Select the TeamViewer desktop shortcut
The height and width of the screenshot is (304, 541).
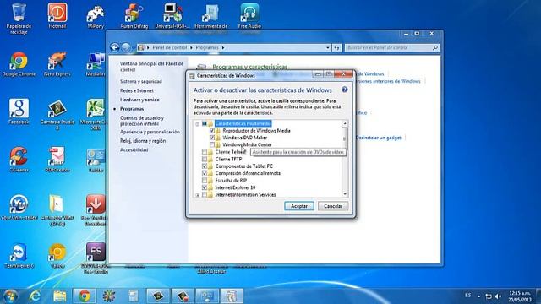[x=19, y=256]
